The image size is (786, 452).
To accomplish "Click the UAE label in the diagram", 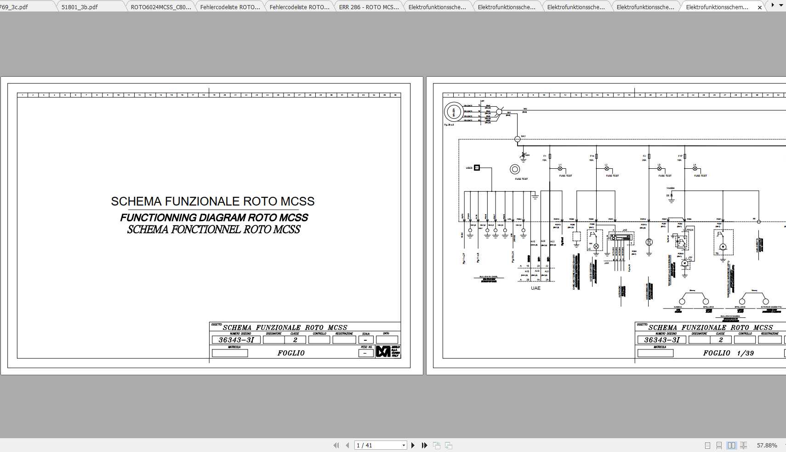I will coord(535,288).
